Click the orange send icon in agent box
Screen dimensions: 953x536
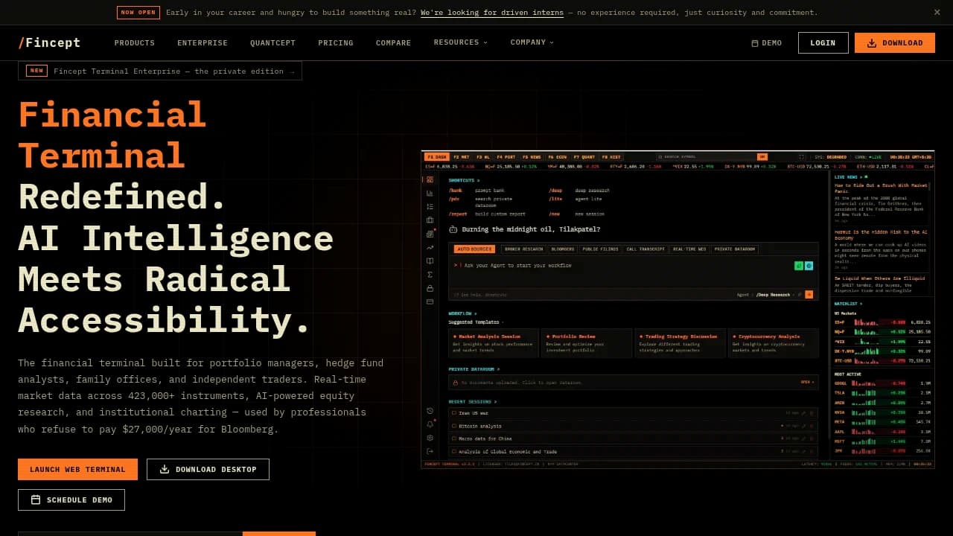click(x=809, y=295)
